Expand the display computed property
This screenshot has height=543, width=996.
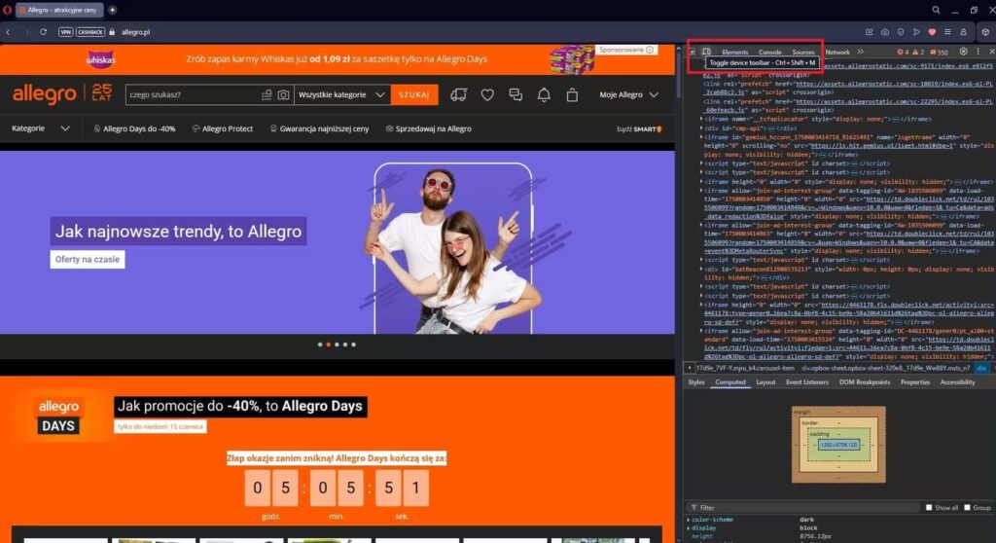689,527
